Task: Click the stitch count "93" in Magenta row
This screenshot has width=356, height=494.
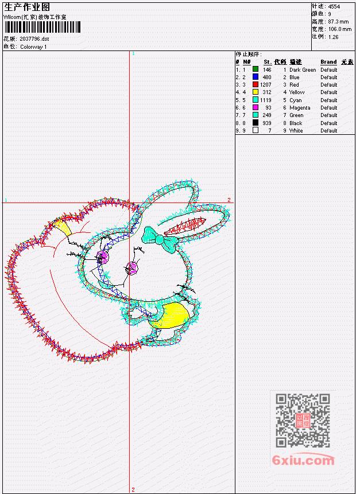Action: point(268,108)
